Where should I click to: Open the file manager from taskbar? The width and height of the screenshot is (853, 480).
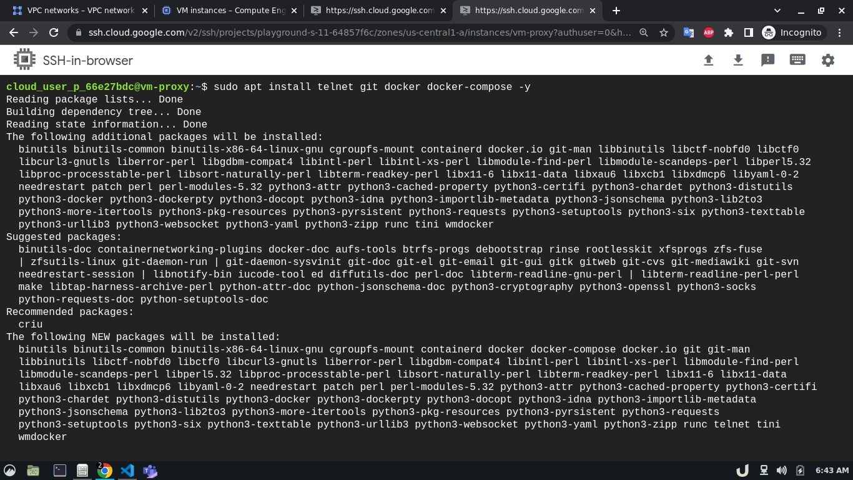tap(34, 471)
